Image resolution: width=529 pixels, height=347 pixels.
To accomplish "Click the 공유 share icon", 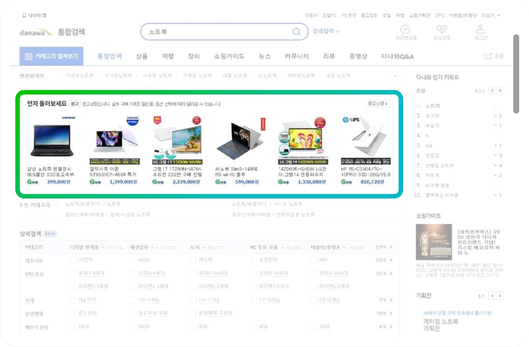I will (x=488, y=56).
